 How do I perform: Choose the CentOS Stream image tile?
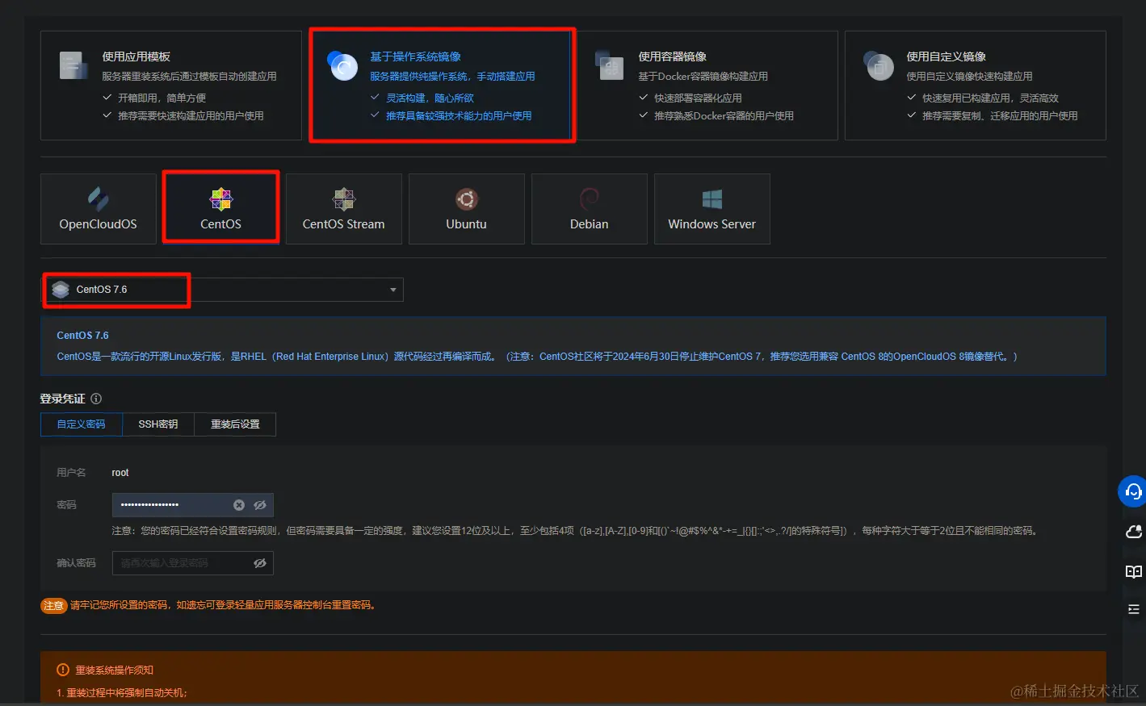(x=344, y=209)
